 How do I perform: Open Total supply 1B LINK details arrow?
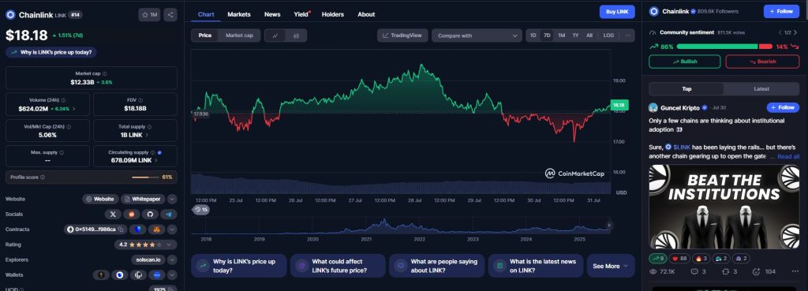pyautogui.click(x=147, y=135)
